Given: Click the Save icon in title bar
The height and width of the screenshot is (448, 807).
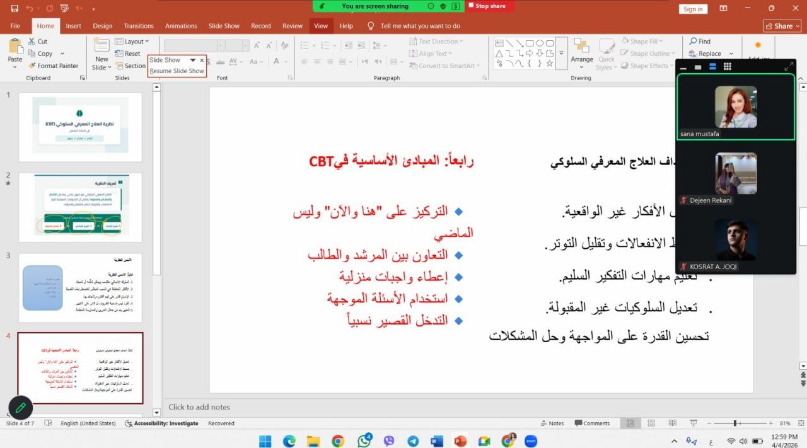Looking at the screenshot, I should 15,8.
